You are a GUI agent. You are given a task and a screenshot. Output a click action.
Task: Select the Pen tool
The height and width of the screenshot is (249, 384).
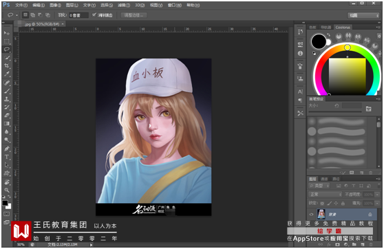pos(7,149)
